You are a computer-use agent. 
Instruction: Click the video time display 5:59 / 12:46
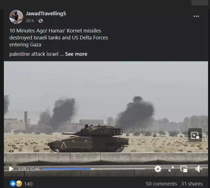click(x=29, y=169)
